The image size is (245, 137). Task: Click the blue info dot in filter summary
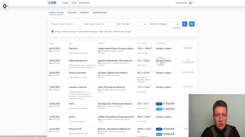coord(52,32)
